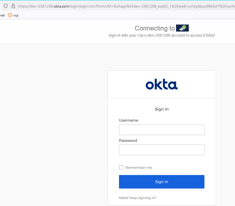Image resolution: width=235 pixels, height=206 pixels.
Task: Click the tracking protection shield icon
Action: [x=6, y=6]
